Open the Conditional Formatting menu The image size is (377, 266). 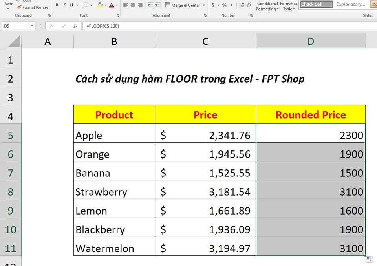[x=267, y=6]
